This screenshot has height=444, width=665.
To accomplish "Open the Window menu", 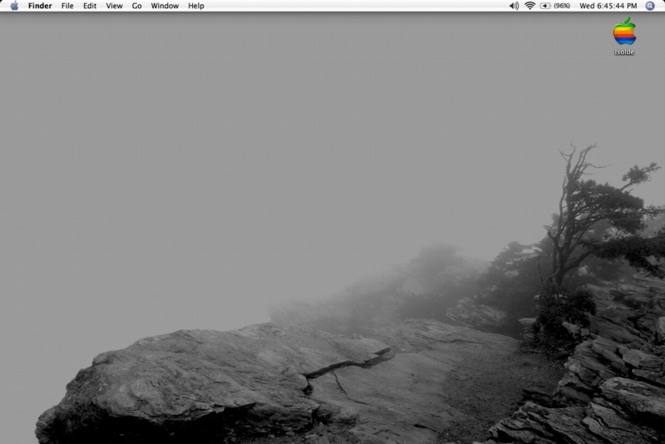I will click(x=165, y=6).
